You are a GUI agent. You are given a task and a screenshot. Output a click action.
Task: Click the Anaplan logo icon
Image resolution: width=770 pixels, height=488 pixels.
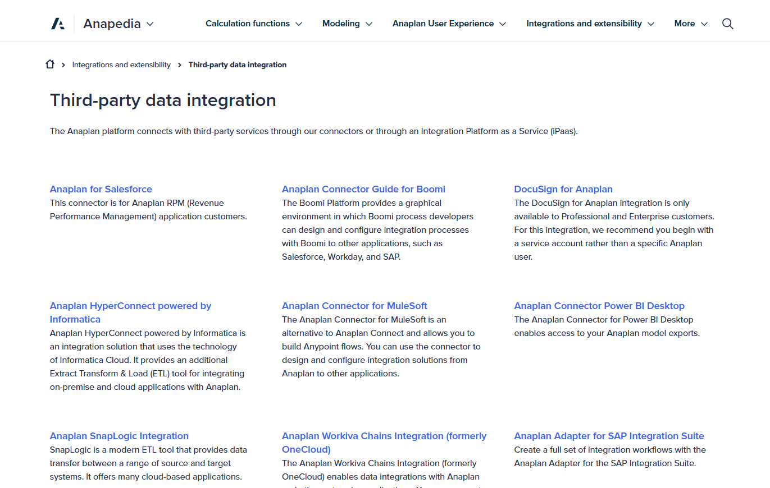tap(58, 24)
